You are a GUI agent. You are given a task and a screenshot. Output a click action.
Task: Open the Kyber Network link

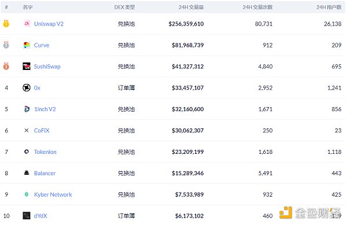53,195
